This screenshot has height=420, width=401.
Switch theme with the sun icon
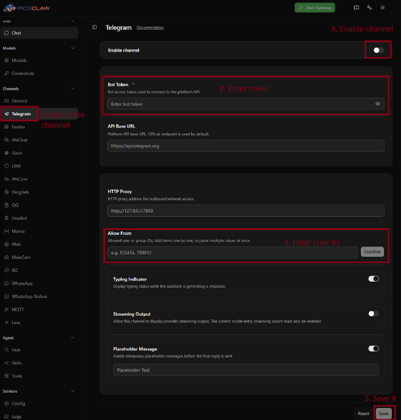[383, 7]
